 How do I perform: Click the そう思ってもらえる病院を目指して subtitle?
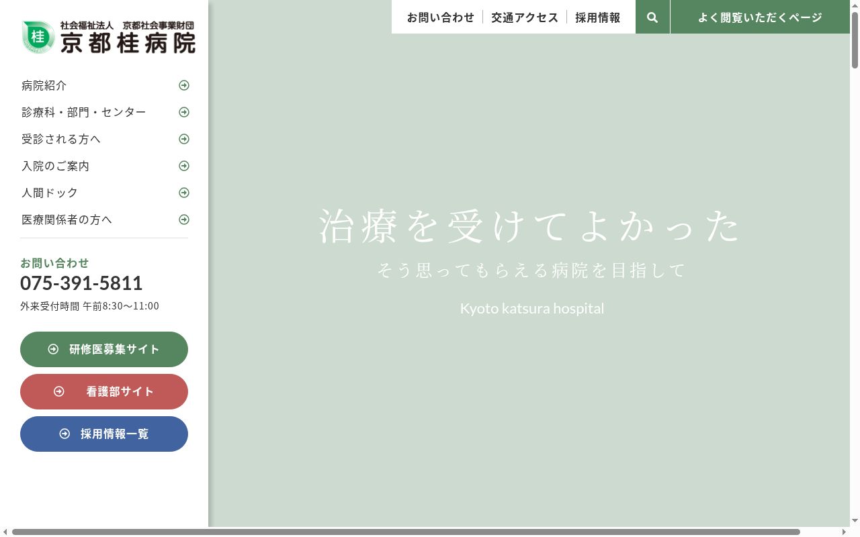coord(531,270)
